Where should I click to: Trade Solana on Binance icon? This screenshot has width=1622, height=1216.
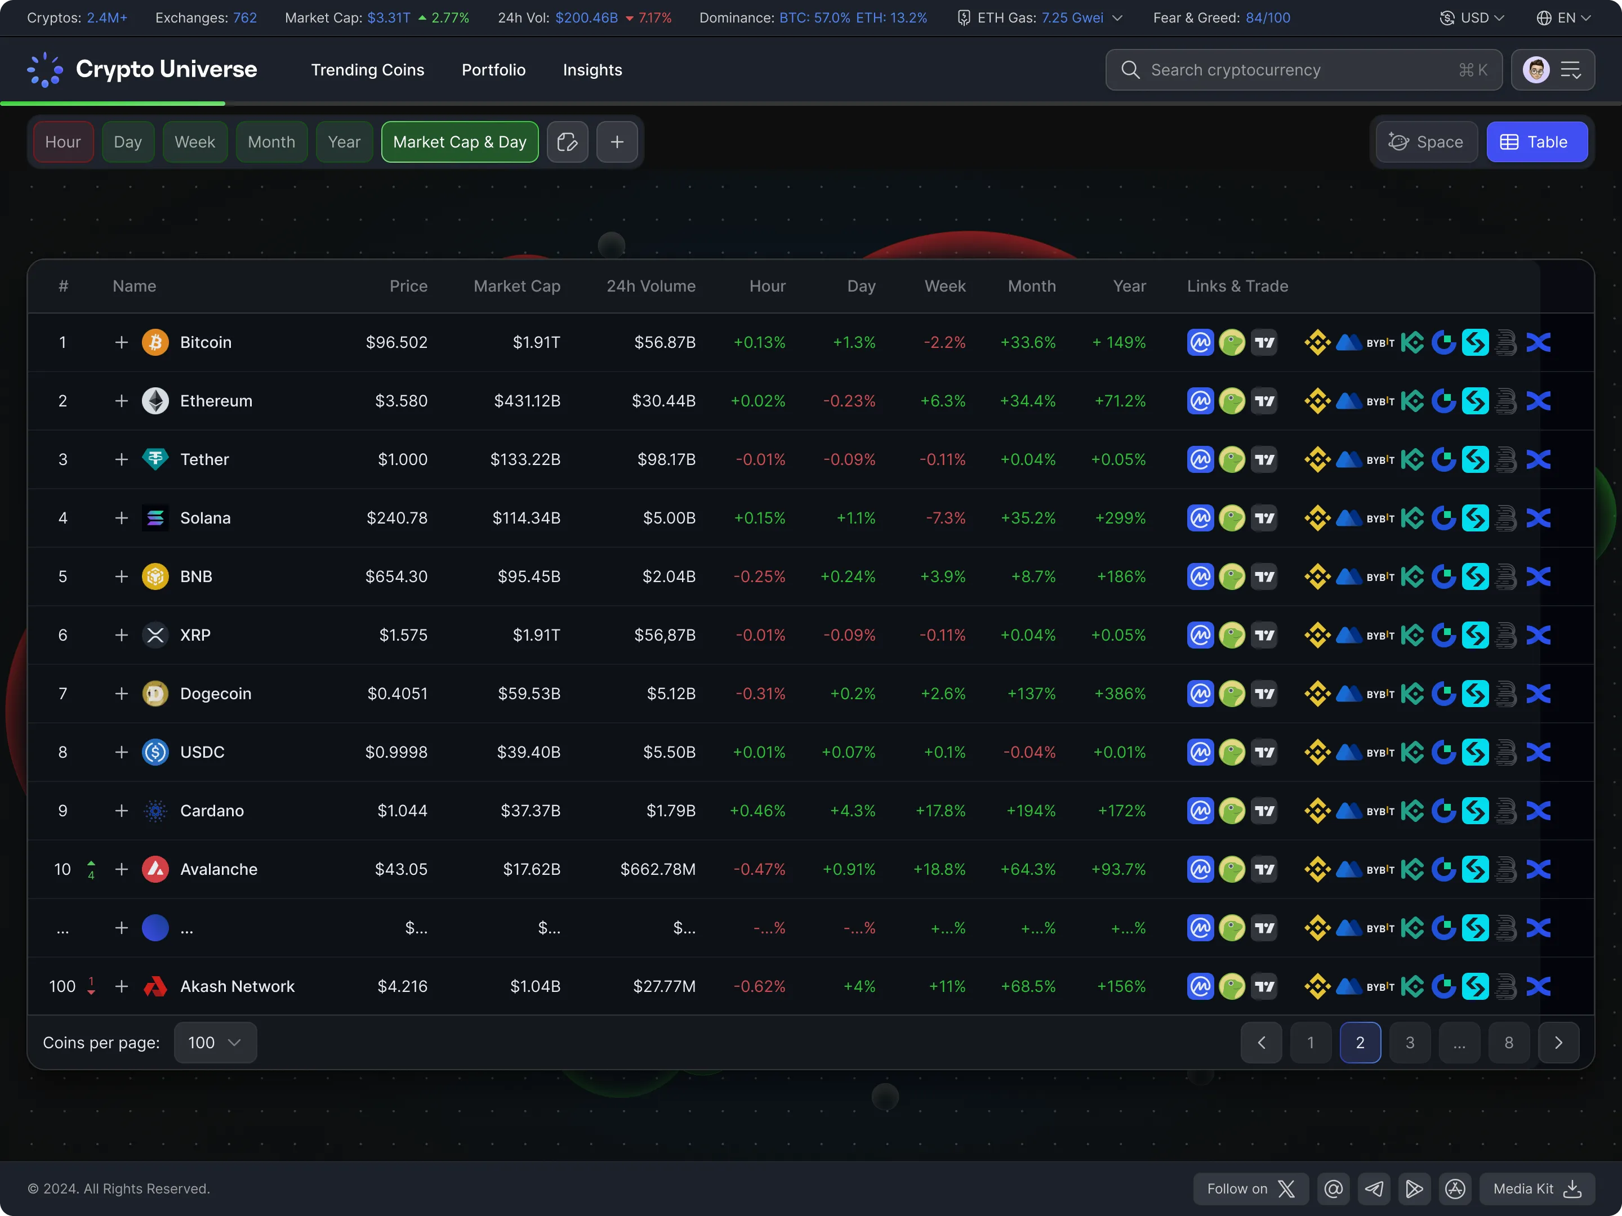tap(1317, 518)
